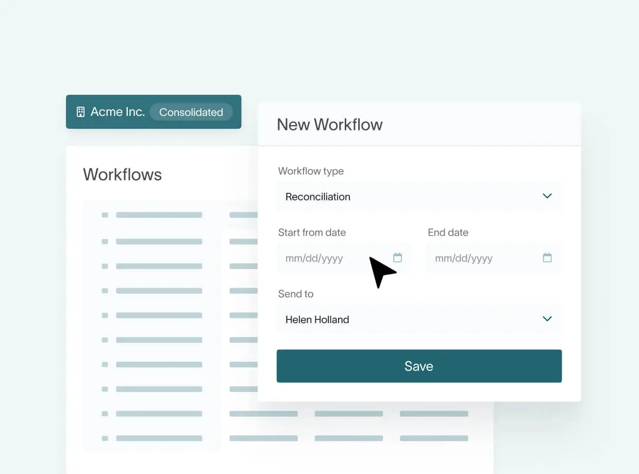
Task: Click the calendar icon in End date field
Action: pyautogui.click(x=547, y=257)
